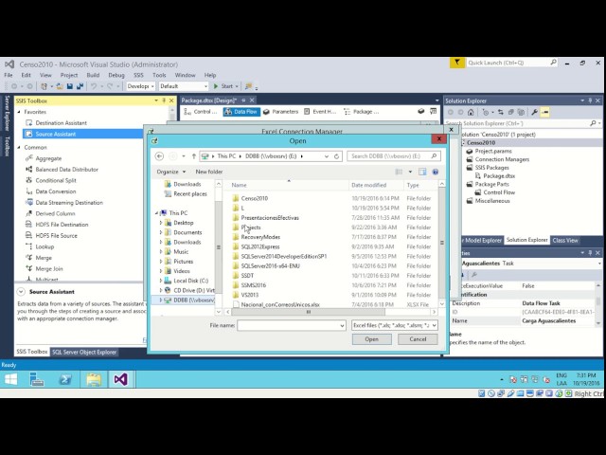Screen dimensions: 606x455
Task: Click the Start button on Windows taskbar
Action: (10, 379)
